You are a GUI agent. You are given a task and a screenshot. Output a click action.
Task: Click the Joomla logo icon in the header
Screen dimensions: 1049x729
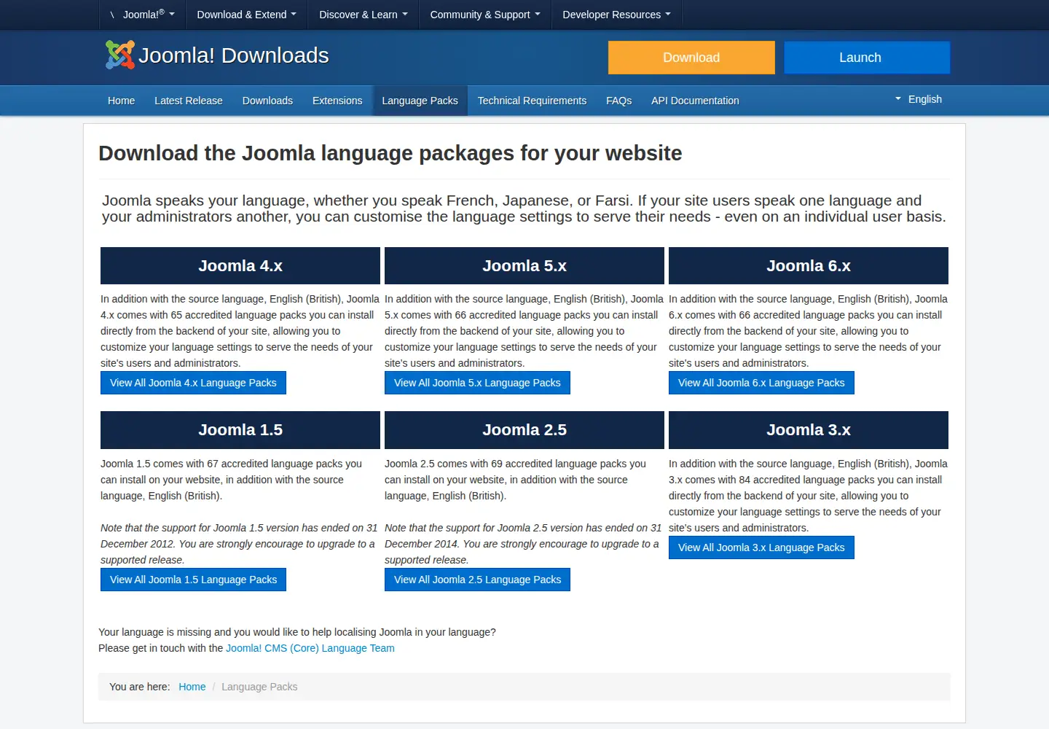click(x=120, y=55)
